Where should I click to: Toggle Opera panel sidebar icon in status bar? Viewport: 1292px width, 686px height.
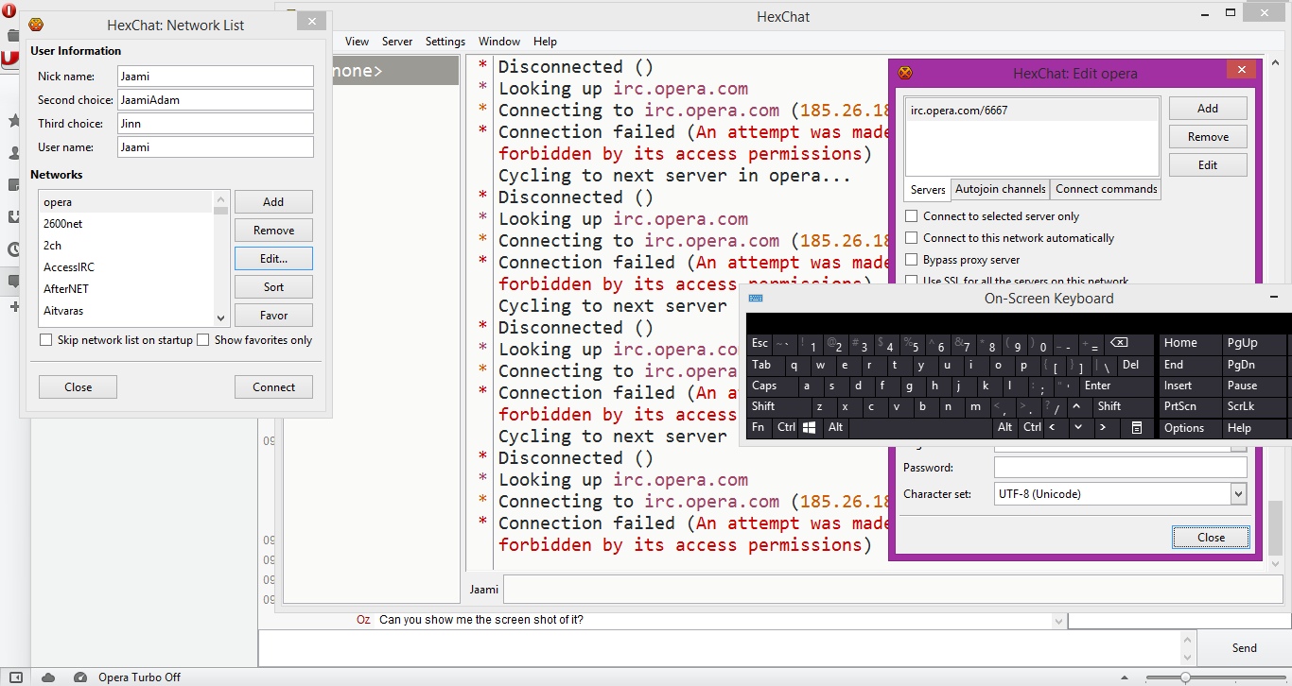pos(16,677)
